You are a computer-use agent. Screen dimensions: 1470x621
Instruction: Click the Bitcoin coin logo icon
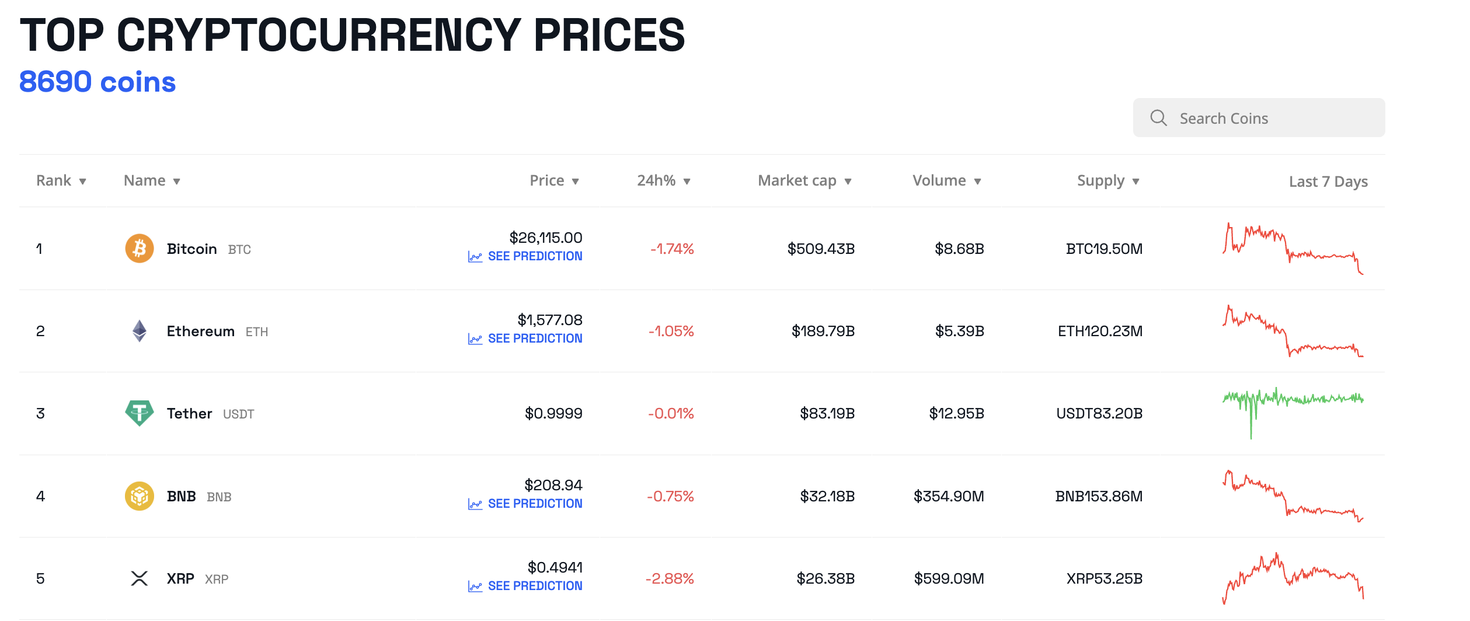pyautogui.click(x=140, y=249)
